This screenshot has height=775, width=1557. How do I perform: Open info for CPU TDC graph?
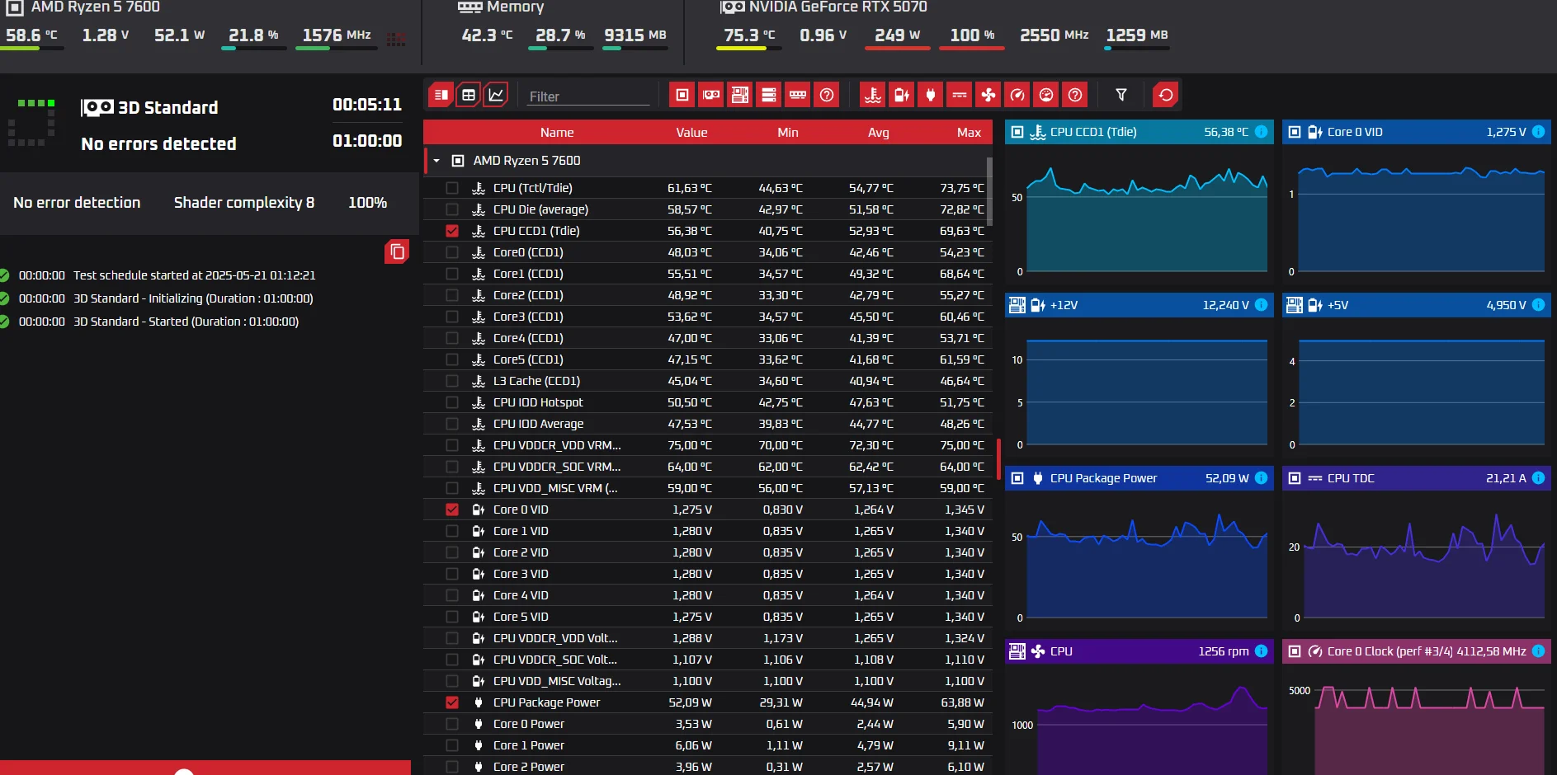tap(1538, 478)
